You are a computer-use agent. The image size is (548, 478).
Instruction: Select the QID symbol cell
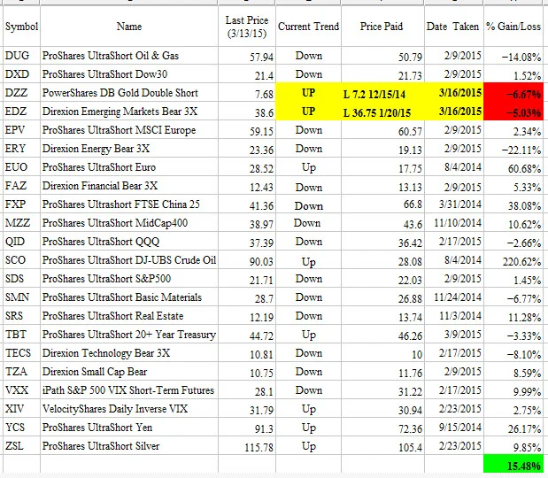click(x=21, y=242)
